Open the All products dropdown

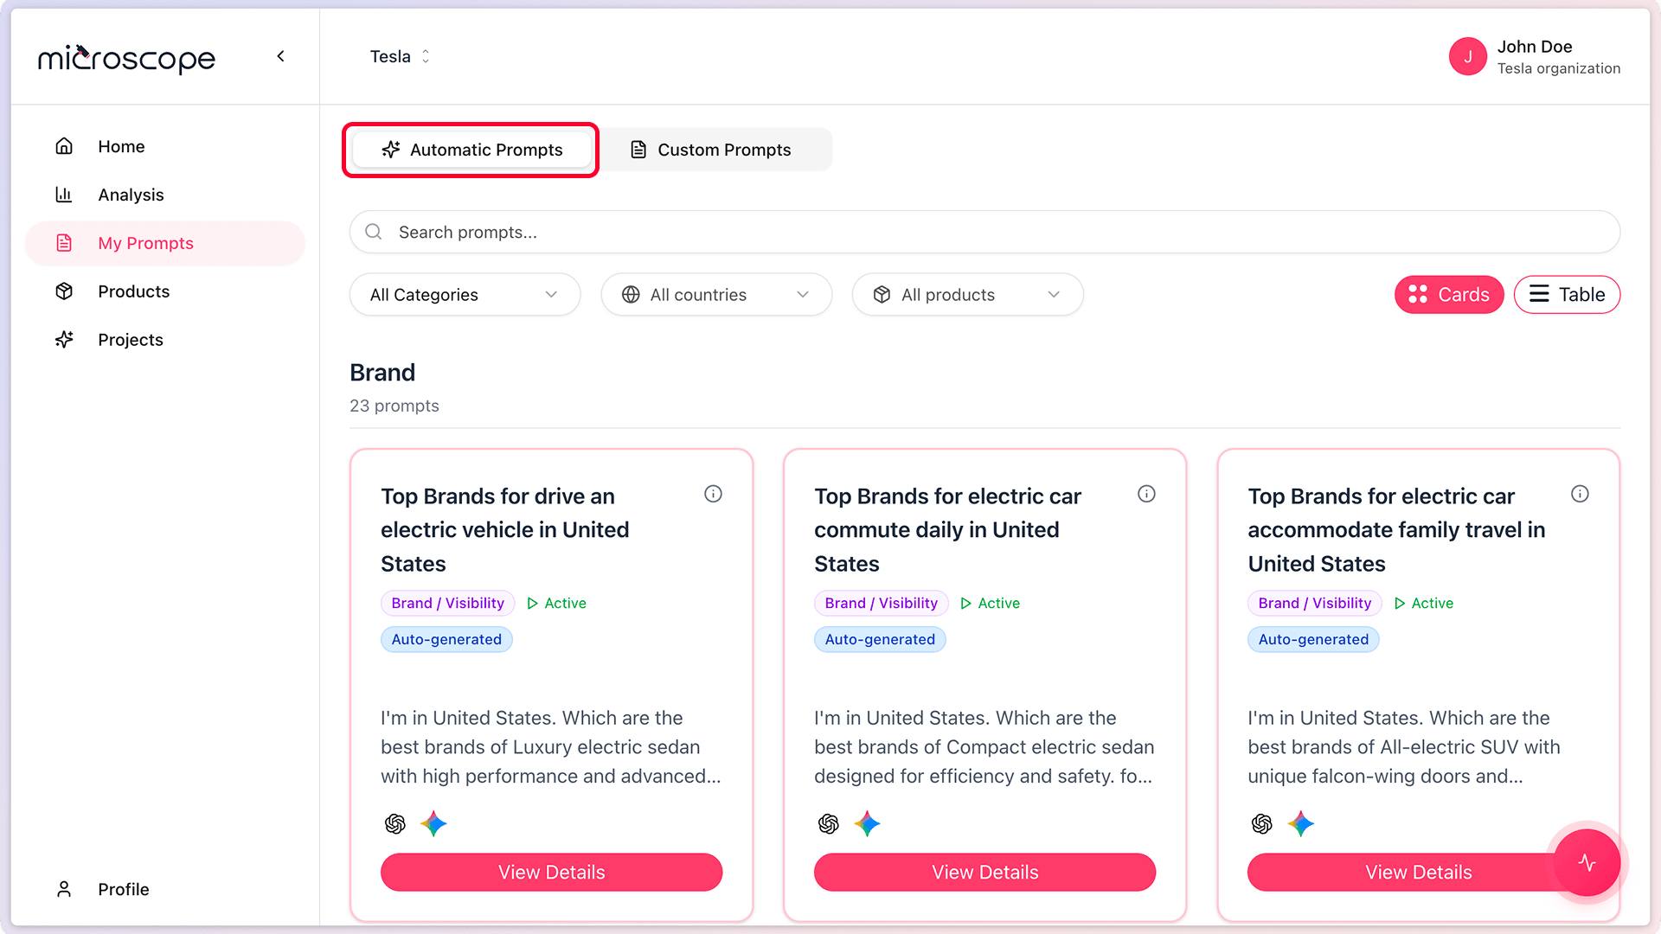click(x=966, y=295)
